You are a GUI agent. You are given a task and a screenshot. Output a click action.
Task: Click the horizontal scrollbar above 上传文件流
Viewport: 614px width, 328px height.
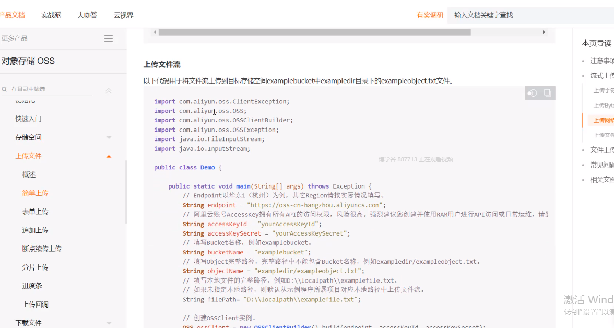point(314,32)
